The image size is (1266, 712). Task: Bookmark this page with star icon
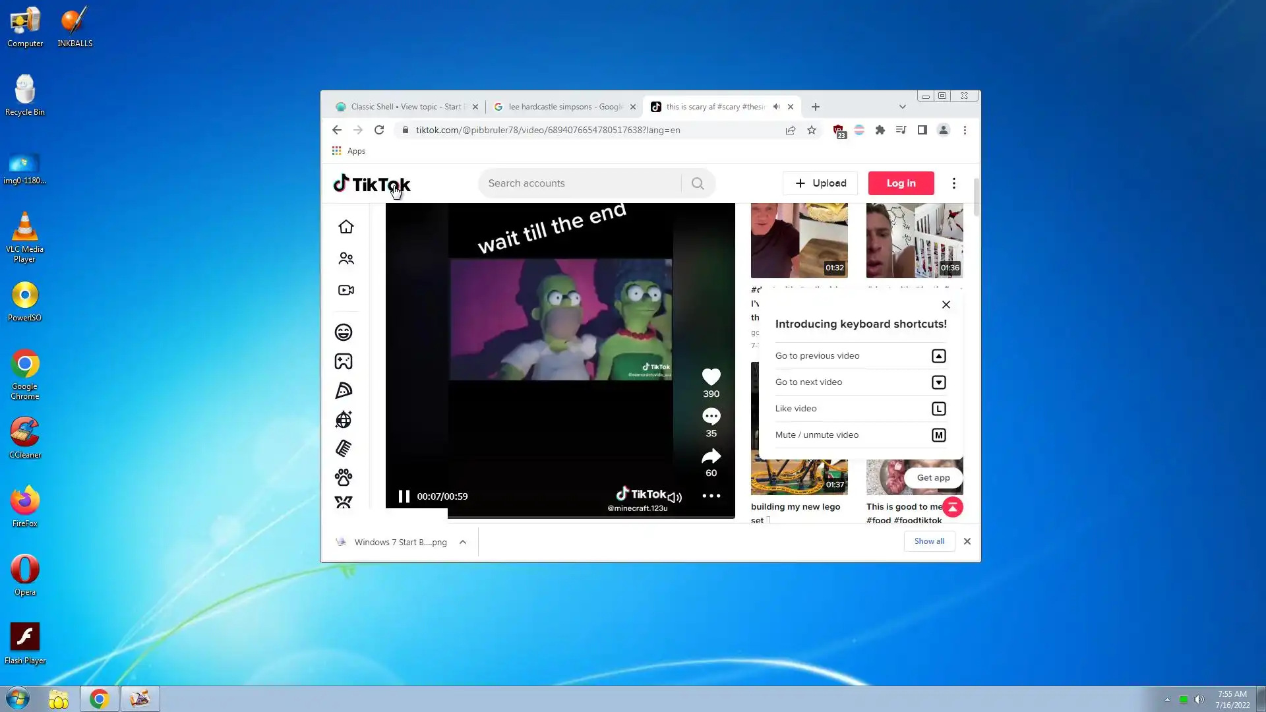click(812, 130)
